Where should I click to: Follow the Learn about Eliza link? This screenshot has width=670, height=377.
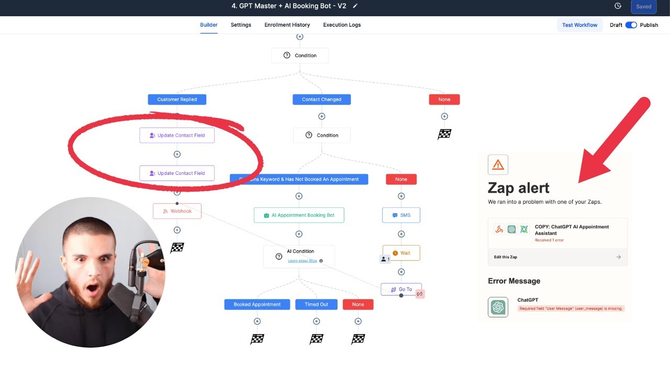(x=302, y=261)
